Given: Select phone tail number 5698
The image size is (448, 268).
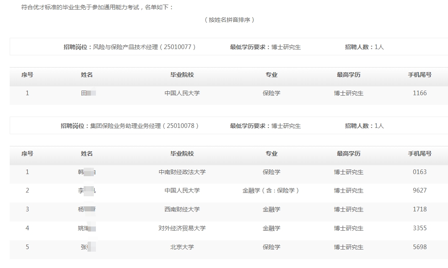Looking at the screenshot, I should point(419,247).
